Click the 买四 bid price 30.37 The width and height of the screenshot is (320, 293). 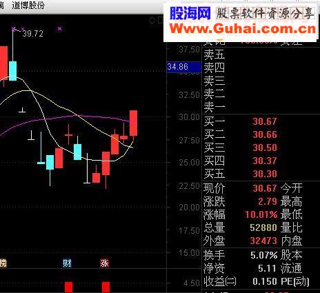pyautogui.click(x=265, y=161)
